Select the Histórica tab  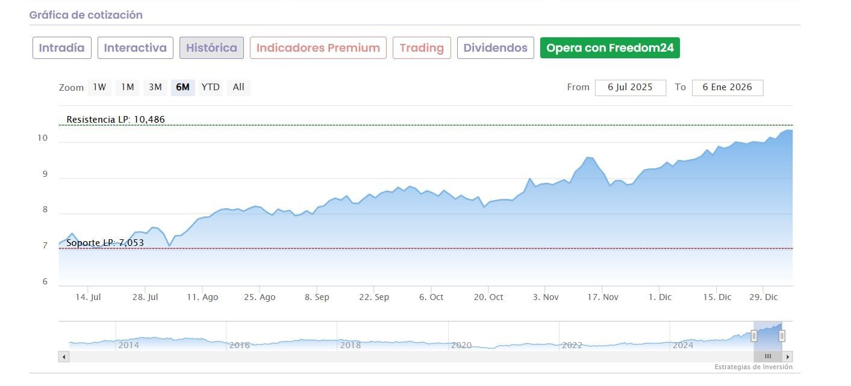point(211,48)
